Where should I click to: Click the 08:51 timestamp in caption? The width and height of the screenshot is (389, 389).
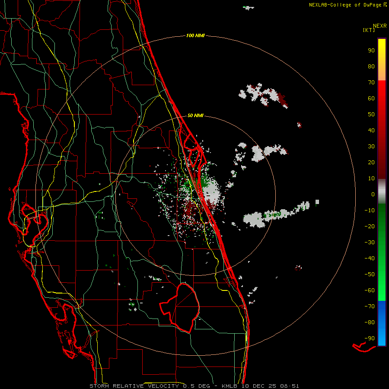tap(290, 386)
